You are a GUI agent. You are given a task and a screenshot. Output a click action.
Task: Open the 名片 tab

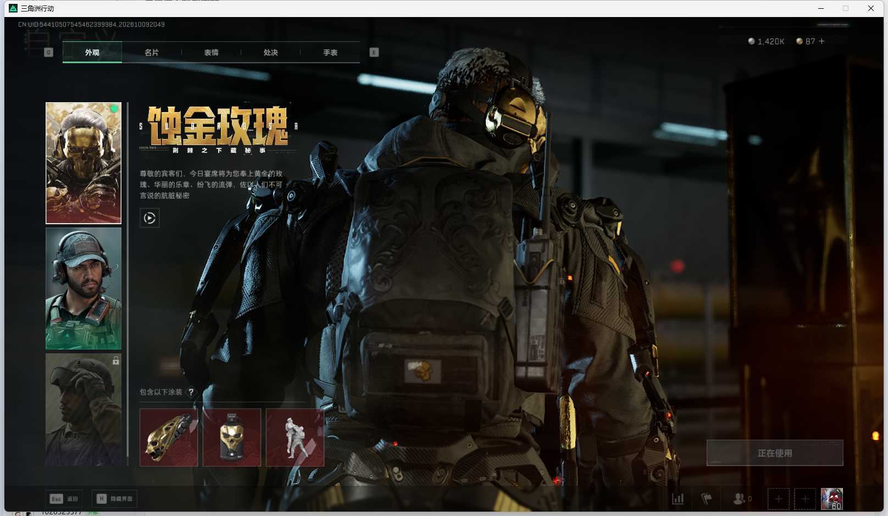[x=152, y=52]
